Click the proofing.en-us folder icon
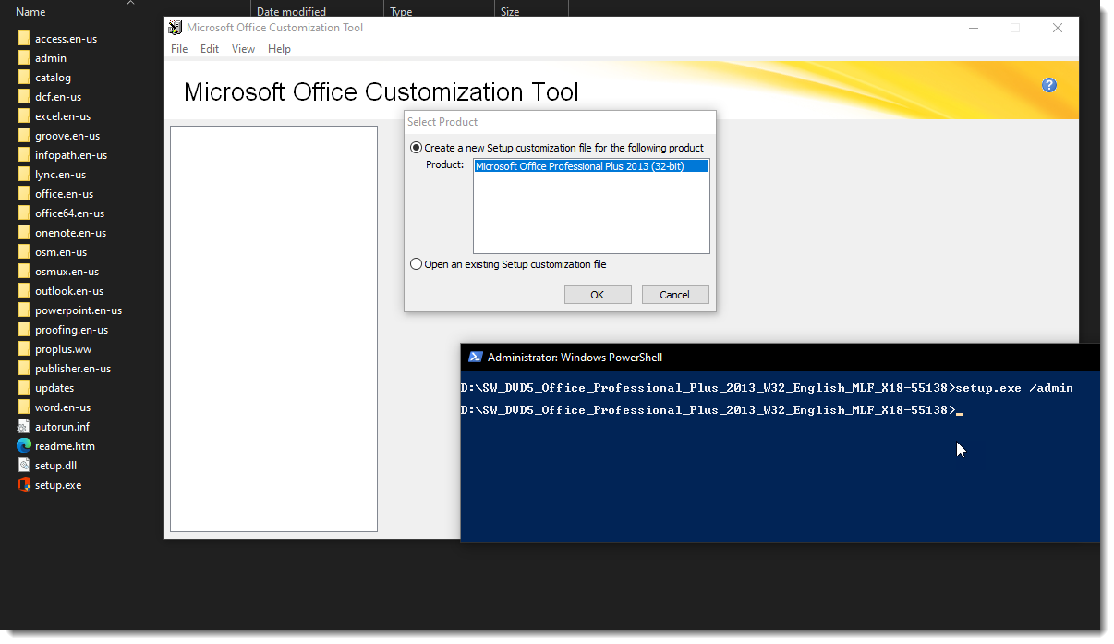Image resolution: width=1114 pixels, height=644 pixels. pyautogui.click(x=24, y=330)
